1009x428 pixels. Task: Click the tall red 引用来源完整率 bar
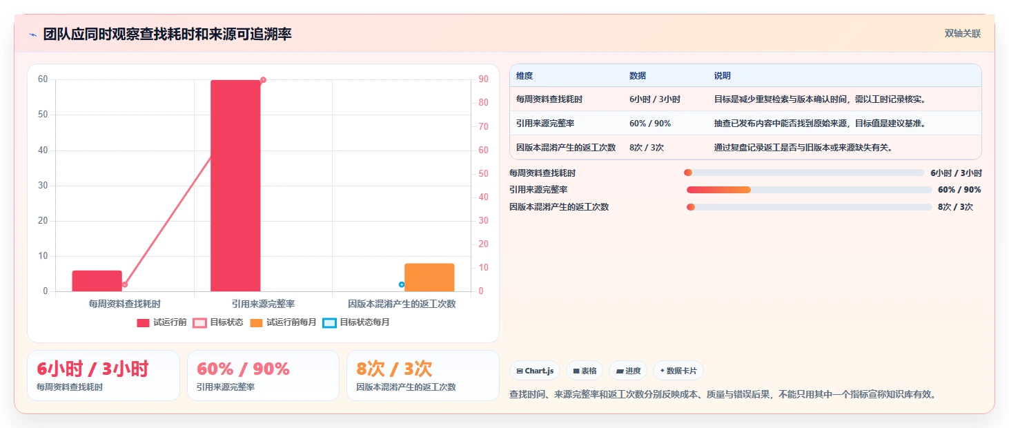pyautogui.click(x=235, y=186)
